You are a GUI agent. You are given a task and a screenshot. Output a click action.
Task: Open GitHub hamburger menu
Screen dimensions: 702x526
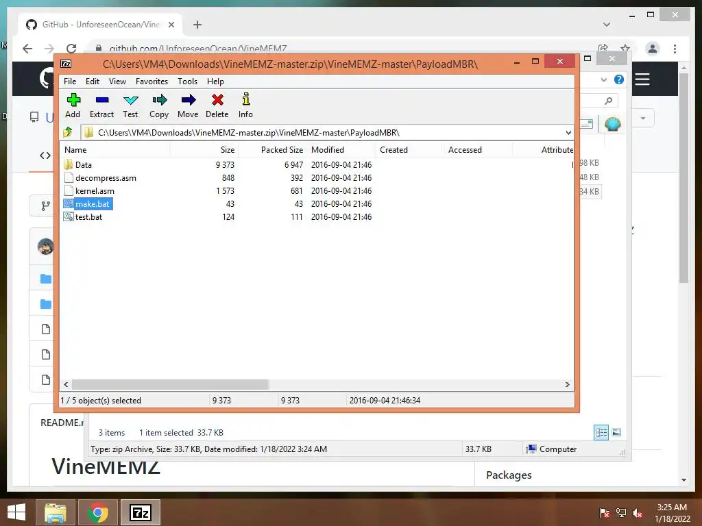[642, 79]
